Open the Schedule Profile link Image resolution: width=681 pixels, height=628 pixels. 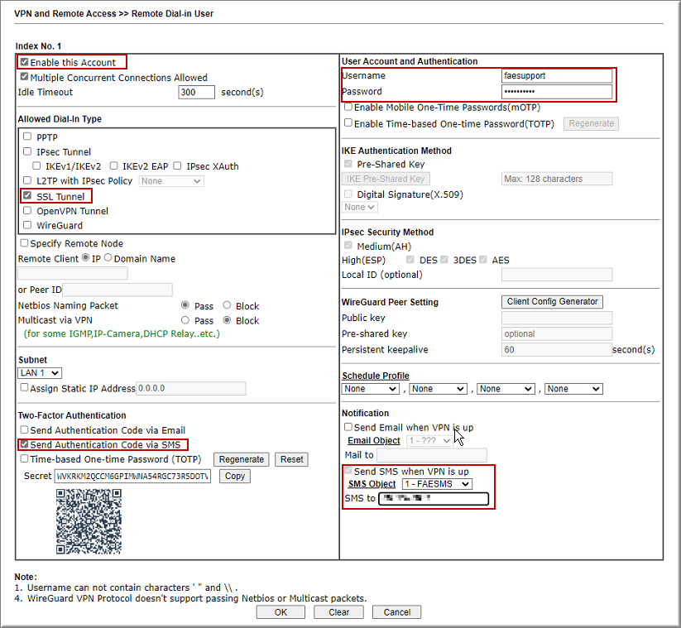tap(376, 376)
